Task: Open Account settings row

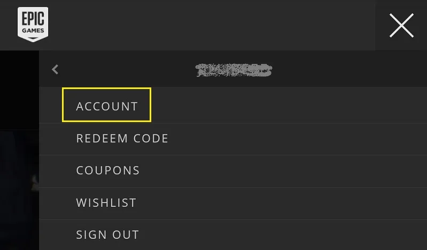Action: point(233,105)
